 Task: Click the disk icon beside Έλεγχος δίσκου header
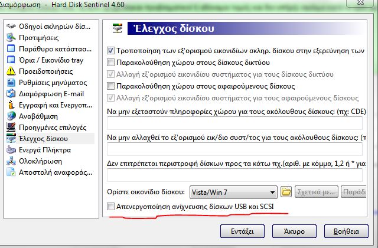pos(118,28)
